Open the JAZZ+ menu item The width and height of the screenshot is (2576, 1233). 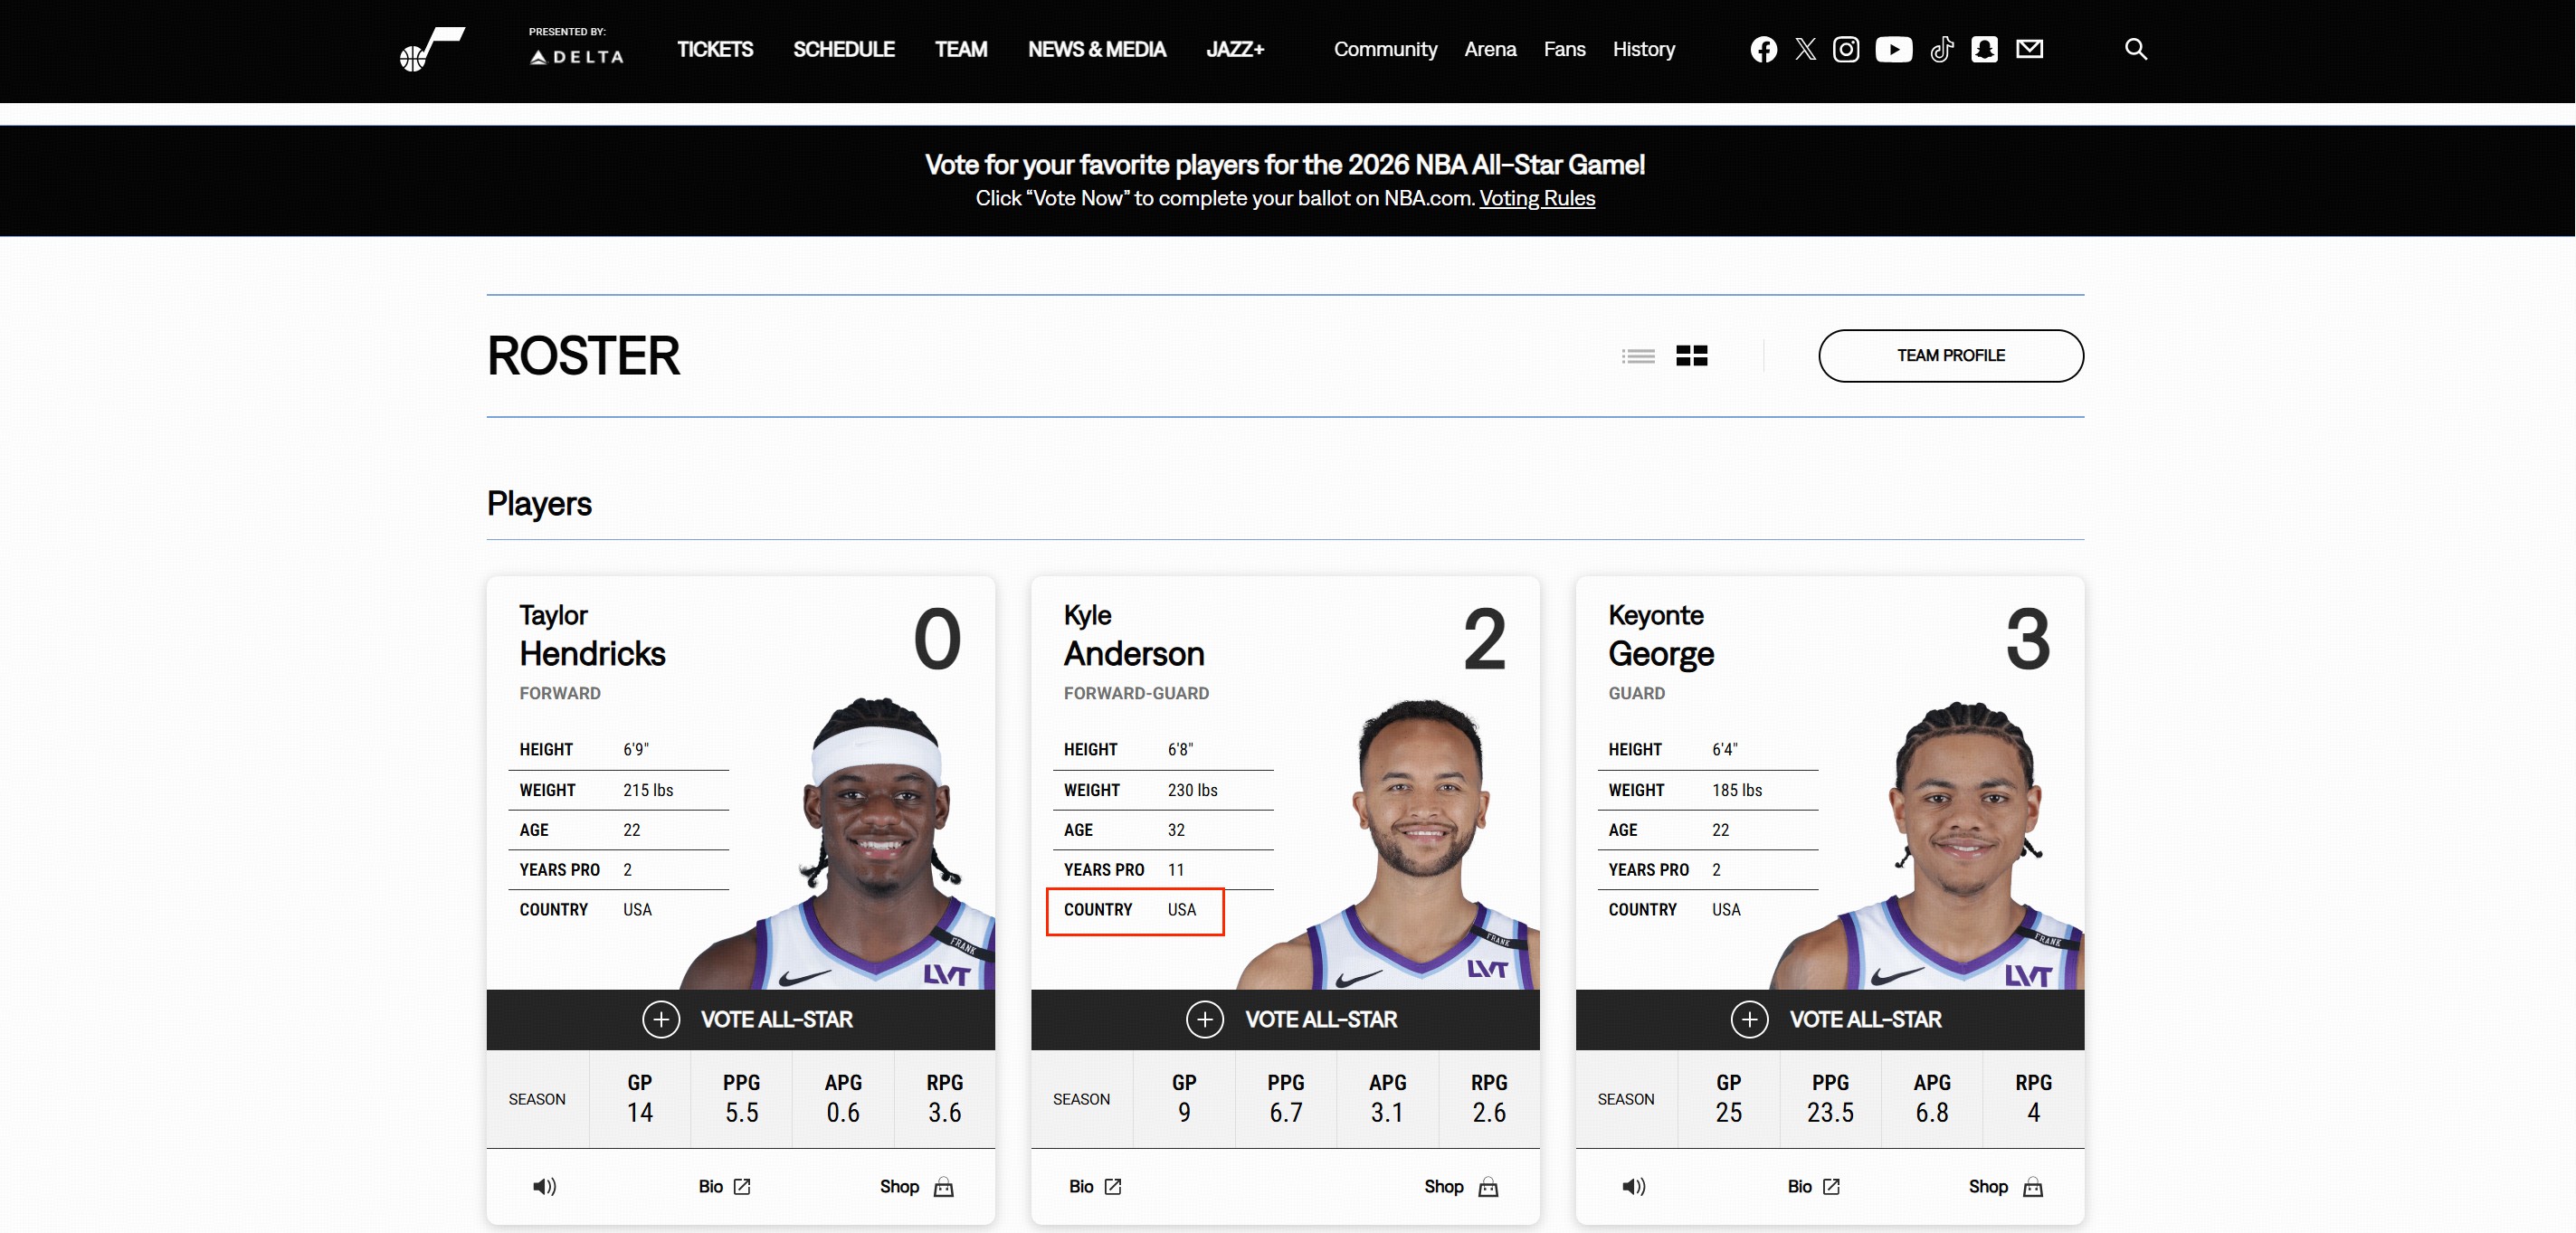tap(1234, 49)
